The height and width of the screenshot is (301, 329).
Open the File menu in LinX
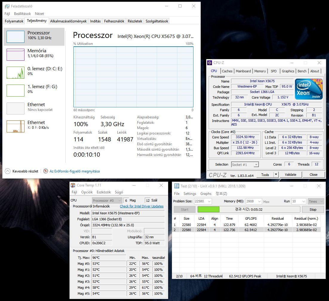[177, 194]
